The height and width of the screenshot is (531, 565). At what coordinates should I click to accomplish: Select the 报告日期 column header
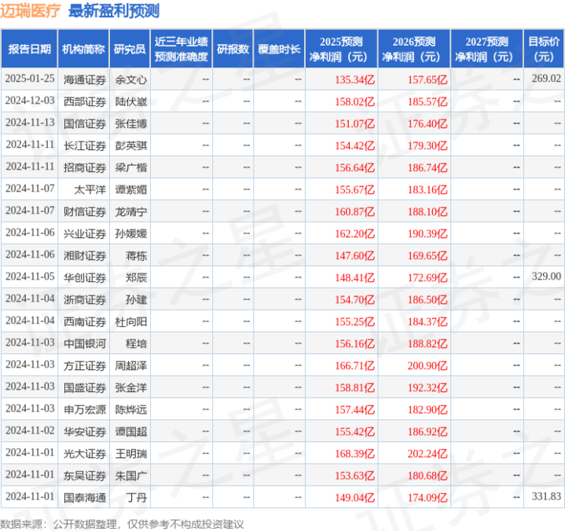pyautogui.click(x=29, y=49)
